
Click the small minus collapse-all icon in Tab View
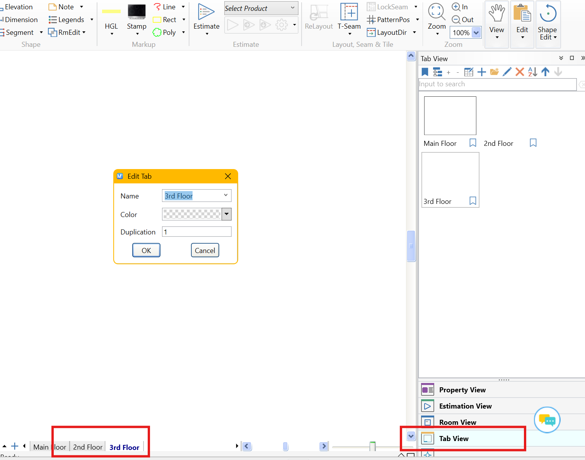tap(458, 72)
